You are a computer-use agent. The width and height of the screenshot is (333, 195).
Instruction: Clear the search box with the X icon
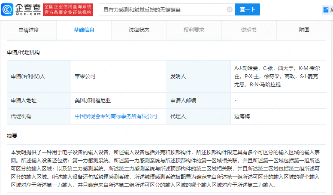[x=230, y=9]
